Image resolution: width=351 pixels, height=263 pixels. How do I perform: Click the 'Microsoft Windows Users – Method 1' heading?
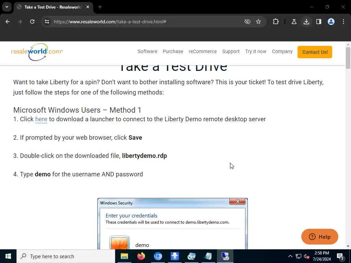pyautogui.click(x=77, y=110)
